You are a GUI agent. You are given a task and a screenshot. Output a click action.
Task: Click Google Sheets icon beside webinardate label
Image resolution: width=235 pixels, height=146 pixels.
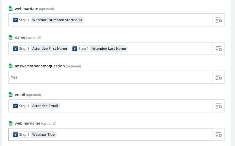point(11,9)
